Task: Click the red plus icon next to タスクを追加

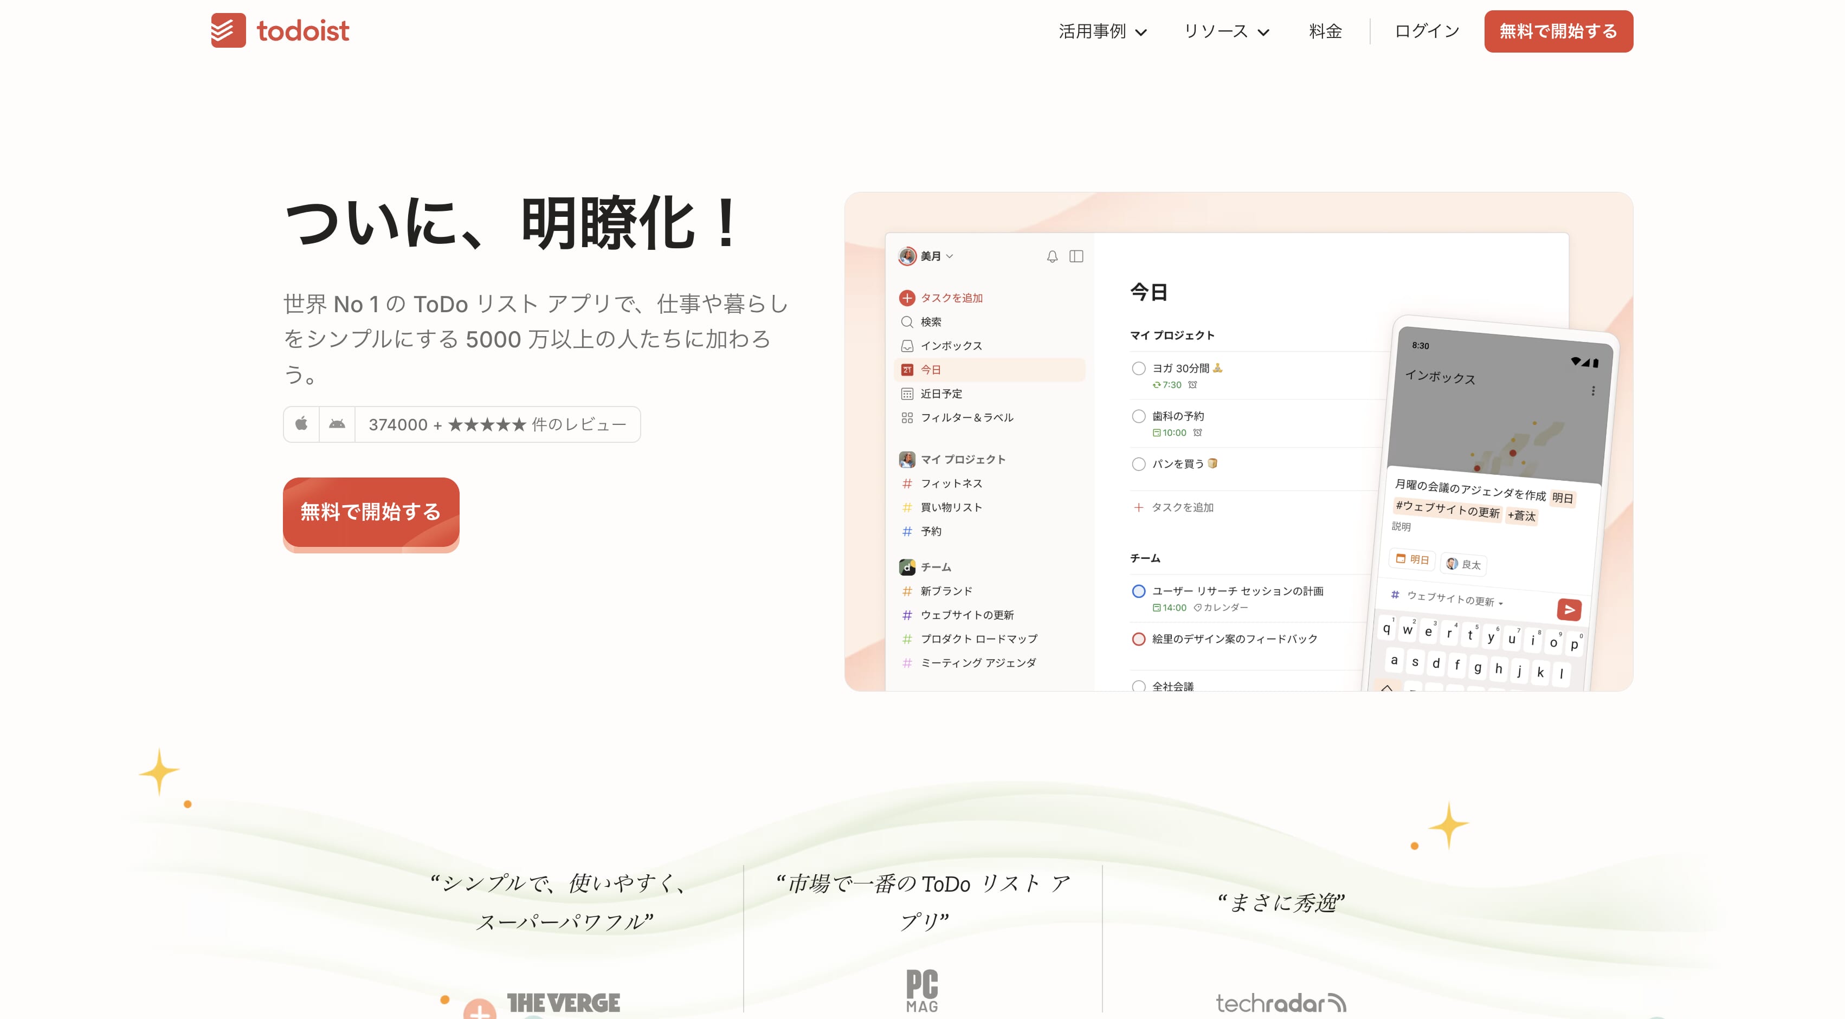Action: [907, 298]
